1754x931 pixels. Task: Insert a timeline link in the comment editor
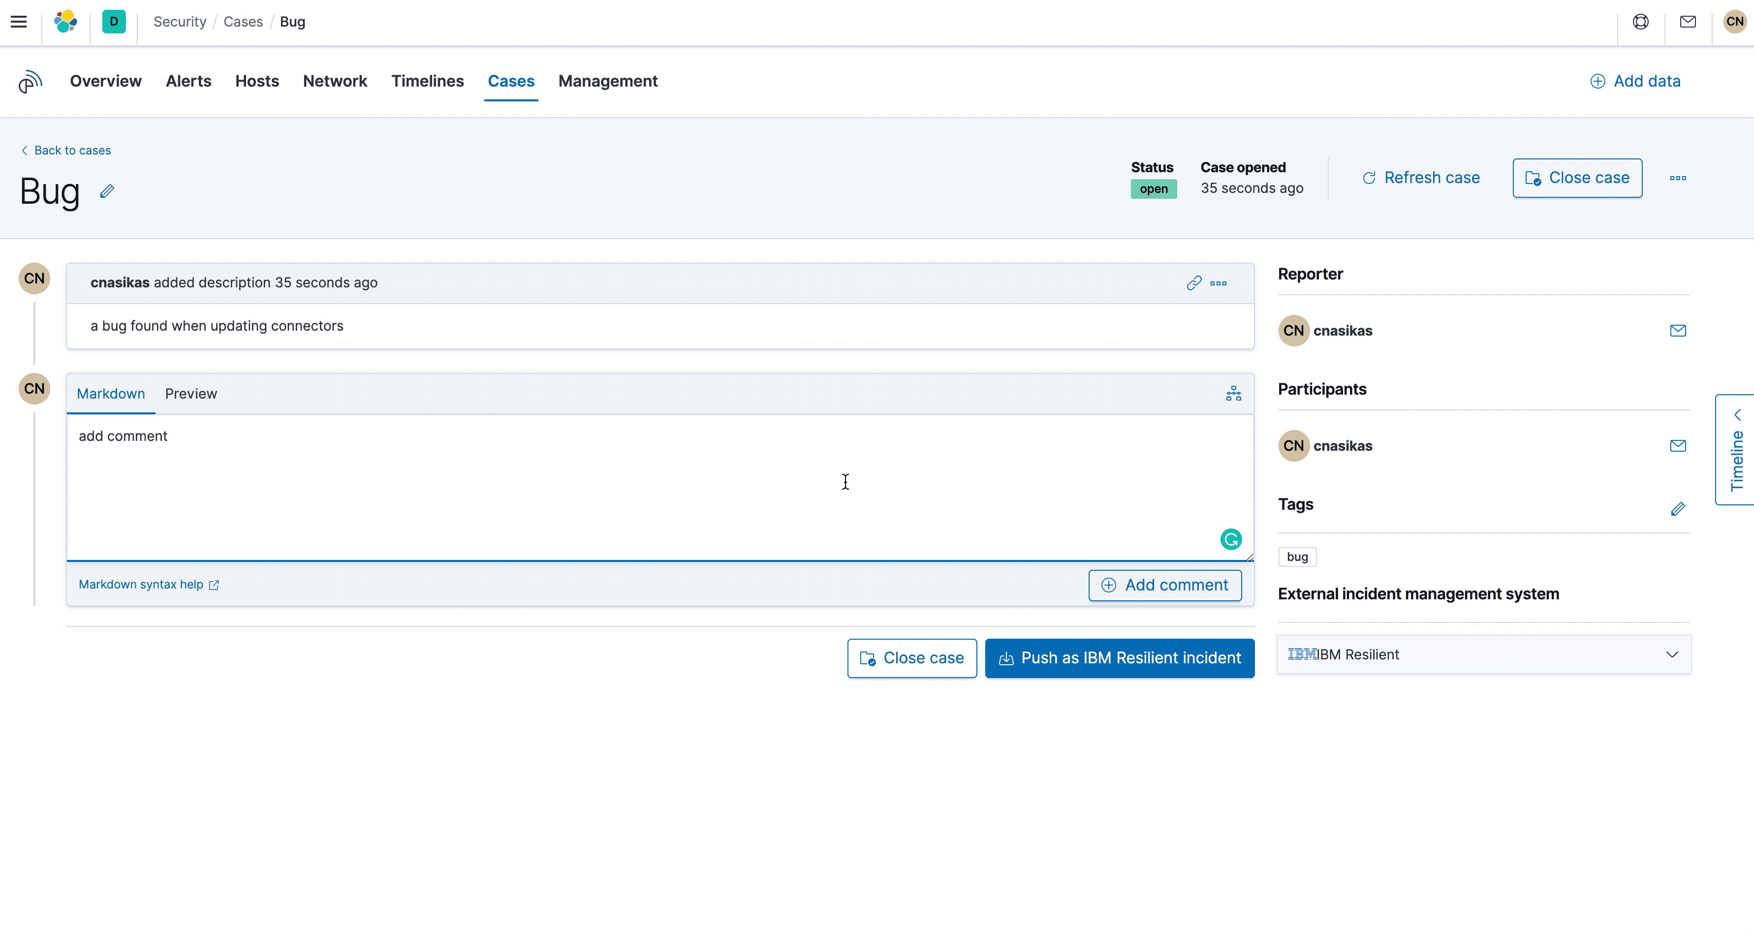click(x=1233, y=394)
